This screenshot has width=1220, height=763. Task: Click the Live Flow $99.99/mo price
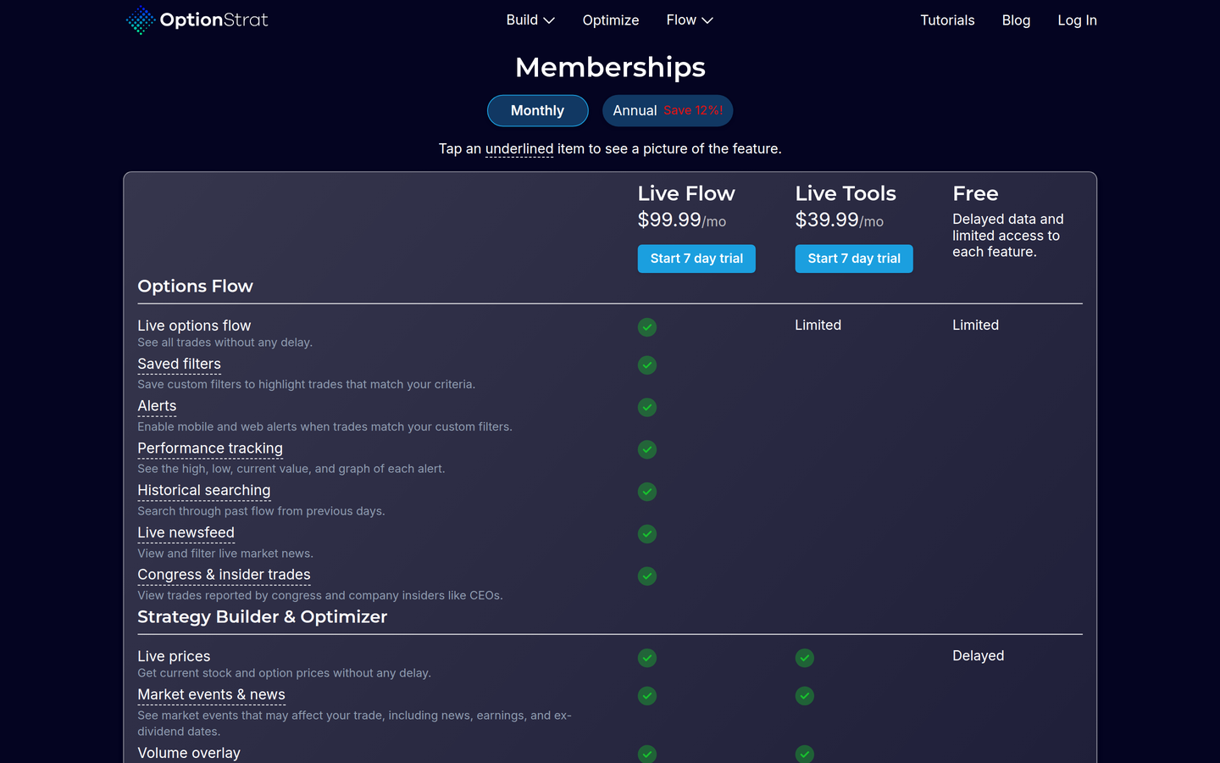[x=682, y=220]
